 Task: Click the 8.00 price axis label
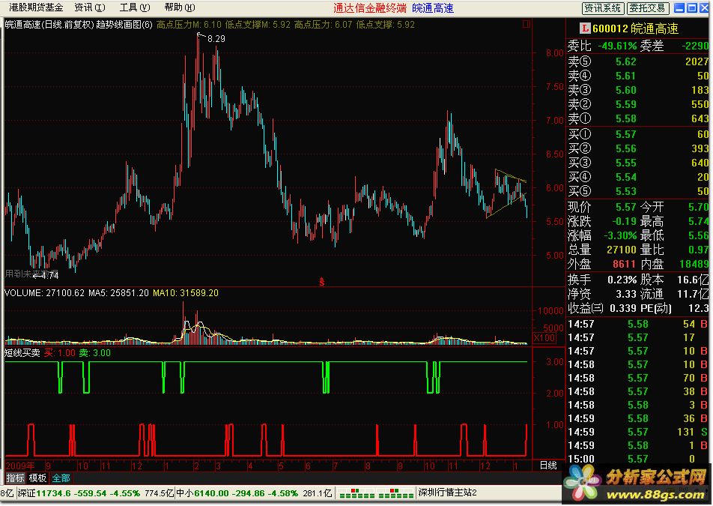[x=554, y=52]
